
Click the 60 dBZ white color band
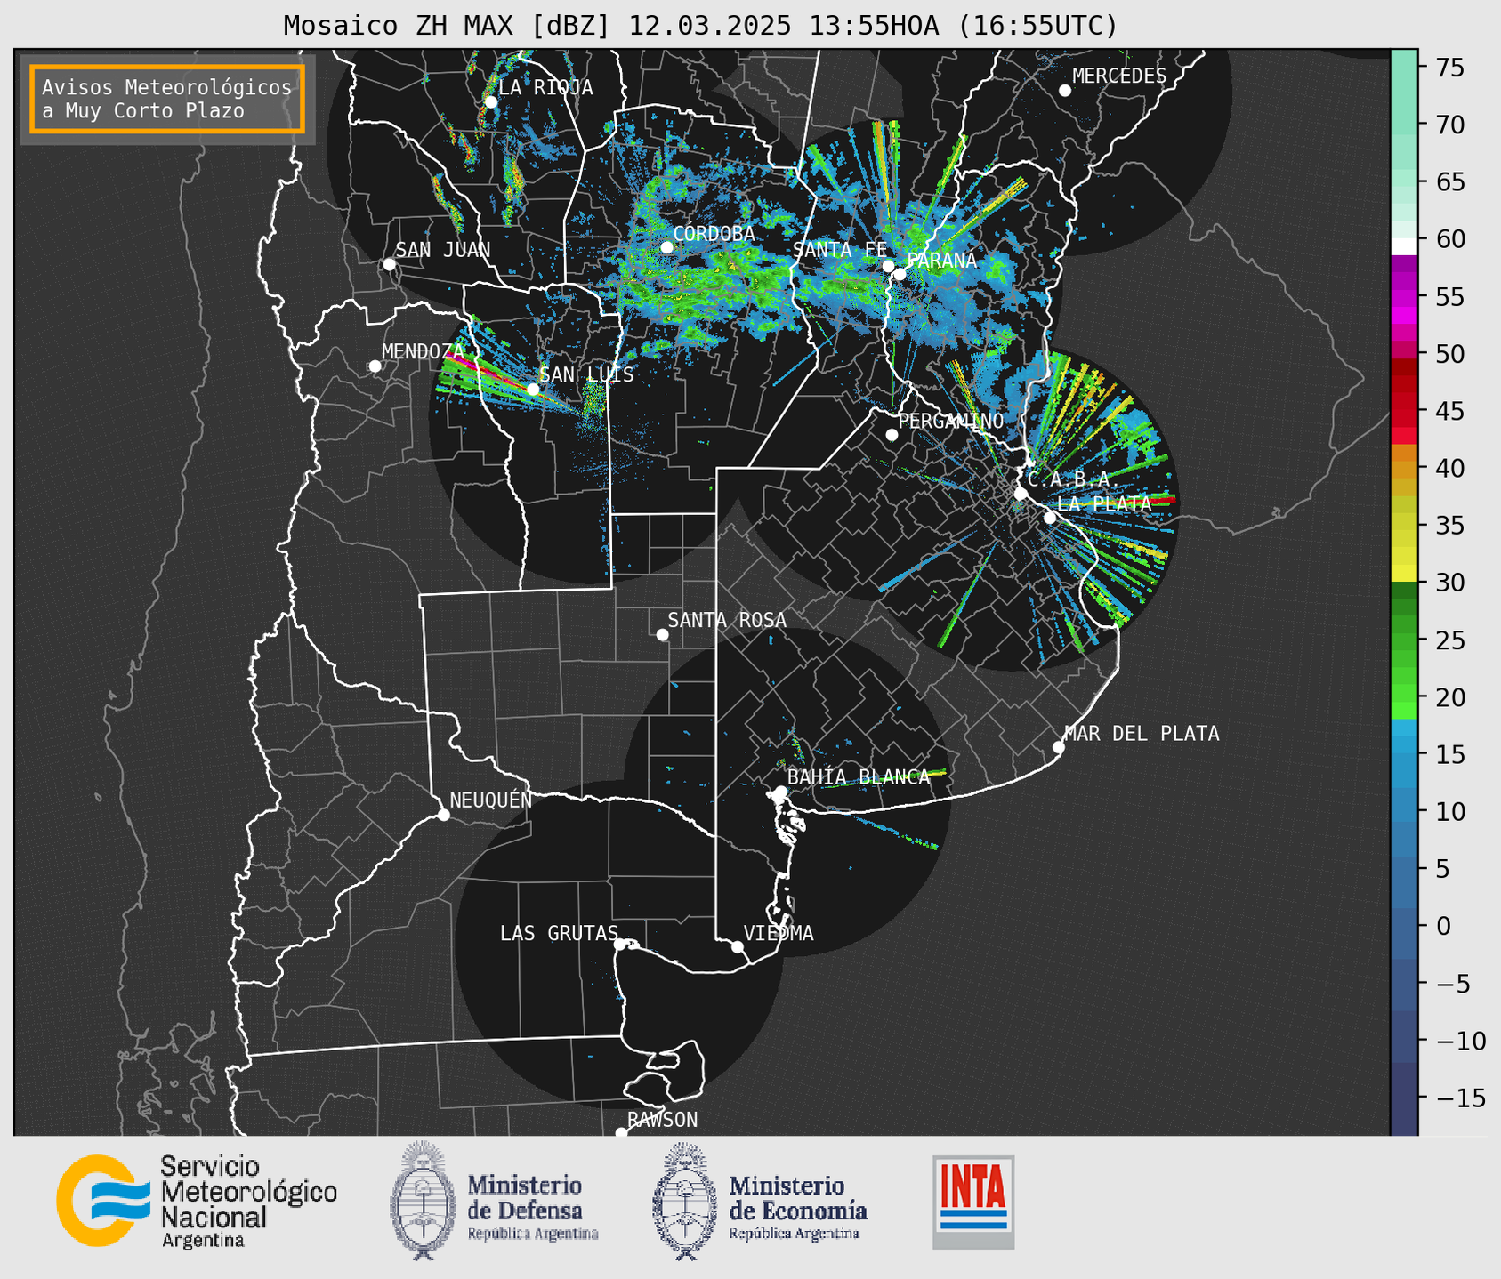(x=1404, y=246)
